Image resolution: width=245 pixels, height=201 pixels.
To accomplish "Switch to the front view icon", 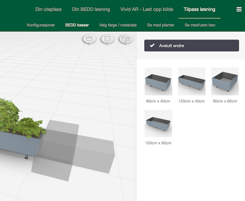I will click(x=89, y=39).
